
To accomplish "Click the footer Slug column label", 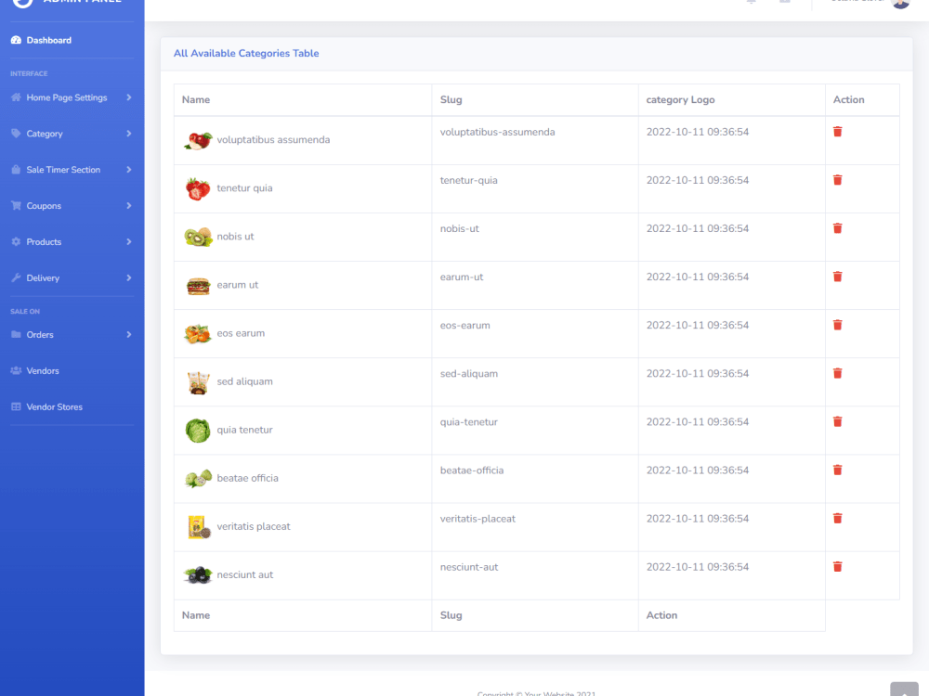I will point(451,615).
